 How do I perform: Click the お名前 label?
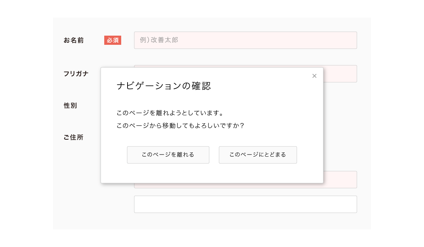[x=73, y=40]
